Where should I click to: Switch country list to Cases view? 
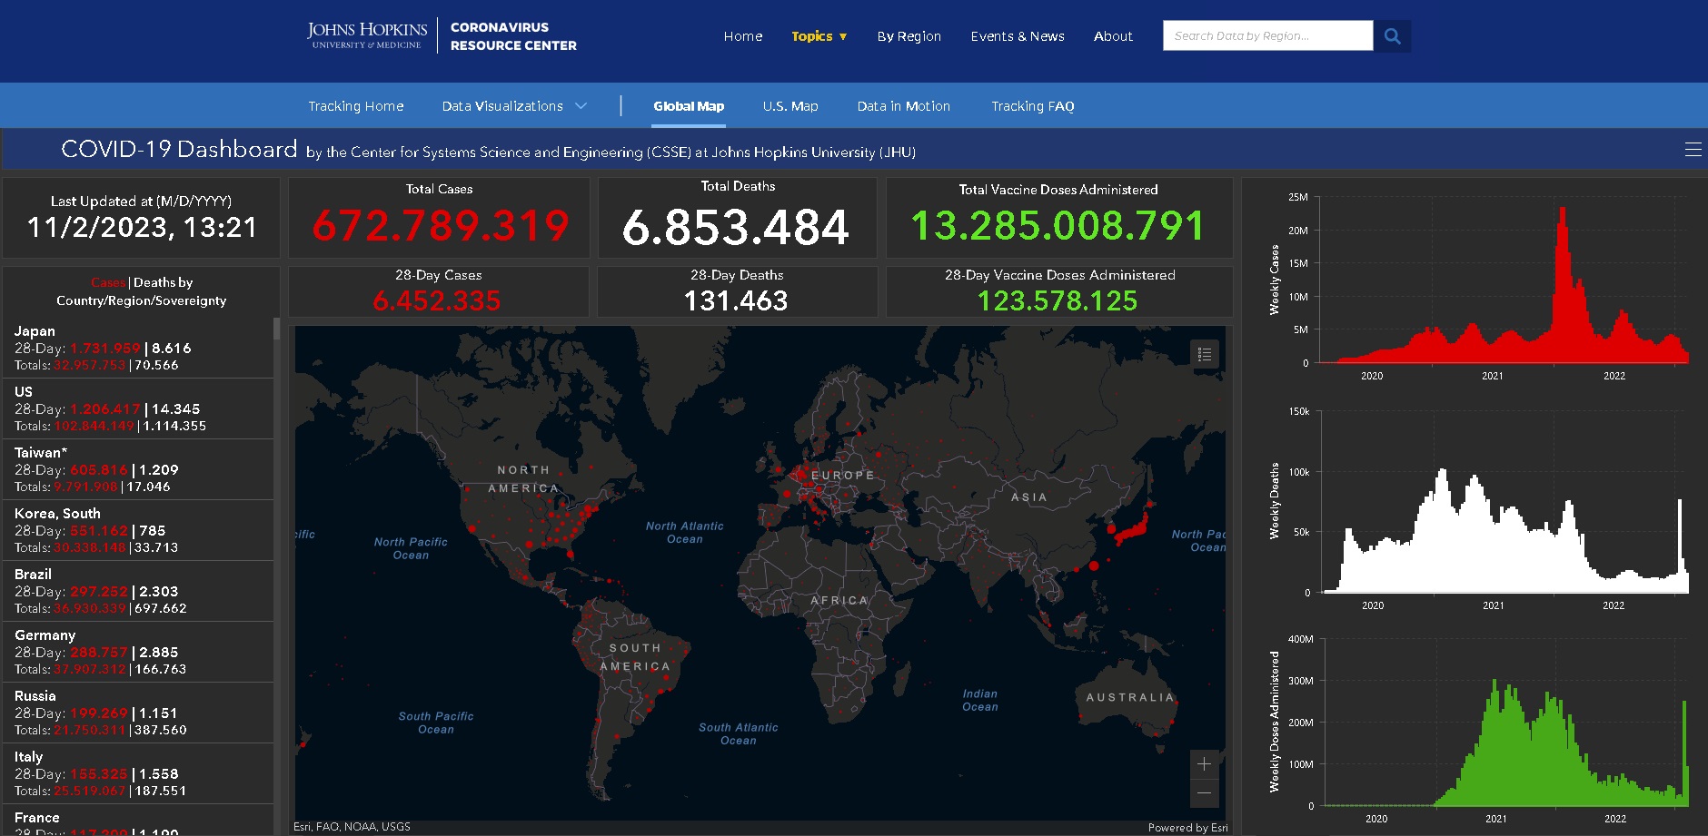pyautogui.click(x=107, y=282)
